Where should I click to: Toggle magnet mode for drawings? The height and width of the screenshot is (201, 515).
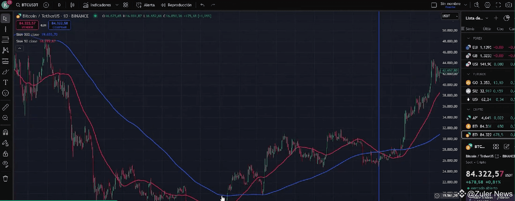[5, 132]
